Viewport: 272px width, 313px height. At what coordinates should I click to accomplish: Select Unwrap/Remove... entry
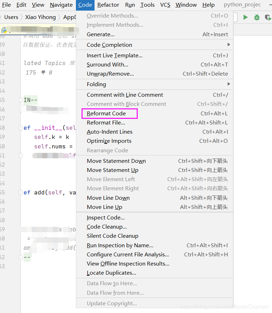pos(155,74)
